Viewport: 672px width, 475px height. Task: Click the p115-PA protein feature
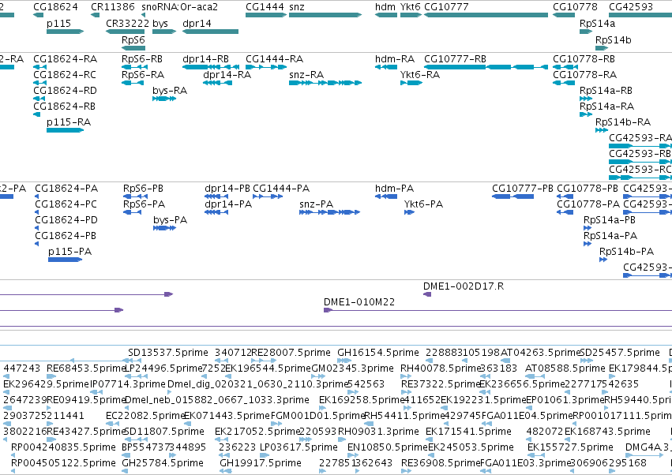point(65,260)
